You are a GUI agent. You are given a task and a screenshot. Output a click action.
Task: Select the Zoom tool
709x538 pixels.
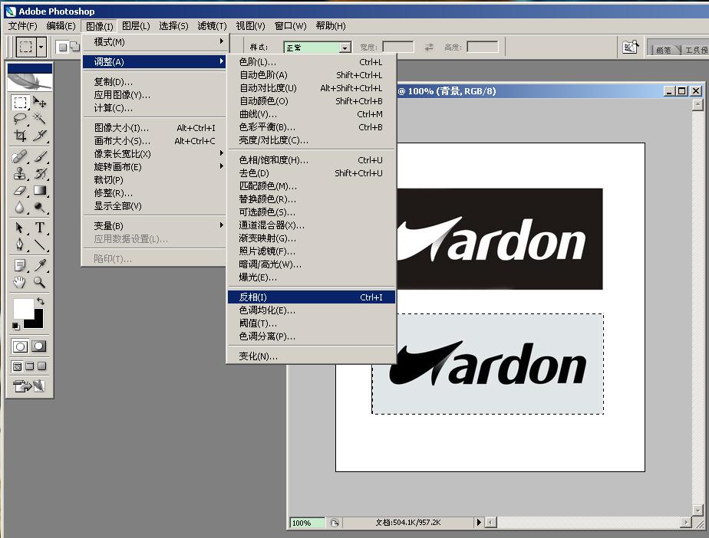(40, 282)
